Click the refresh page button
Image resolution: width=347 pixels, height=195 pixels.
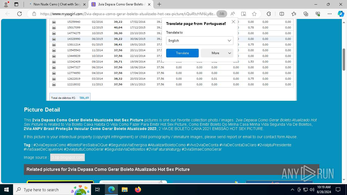tap(20, 14)
